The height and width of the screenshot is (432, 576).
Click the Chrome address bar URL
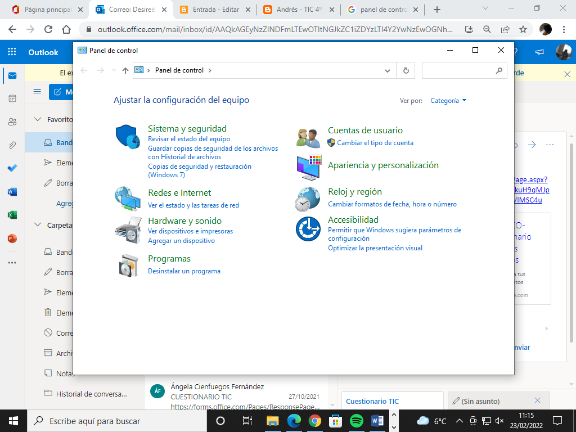(275, 29)
